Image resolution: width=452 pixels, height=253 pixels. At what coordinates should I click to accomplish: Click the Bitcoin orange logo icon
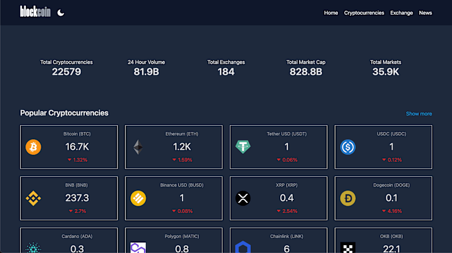pos(33,147)
